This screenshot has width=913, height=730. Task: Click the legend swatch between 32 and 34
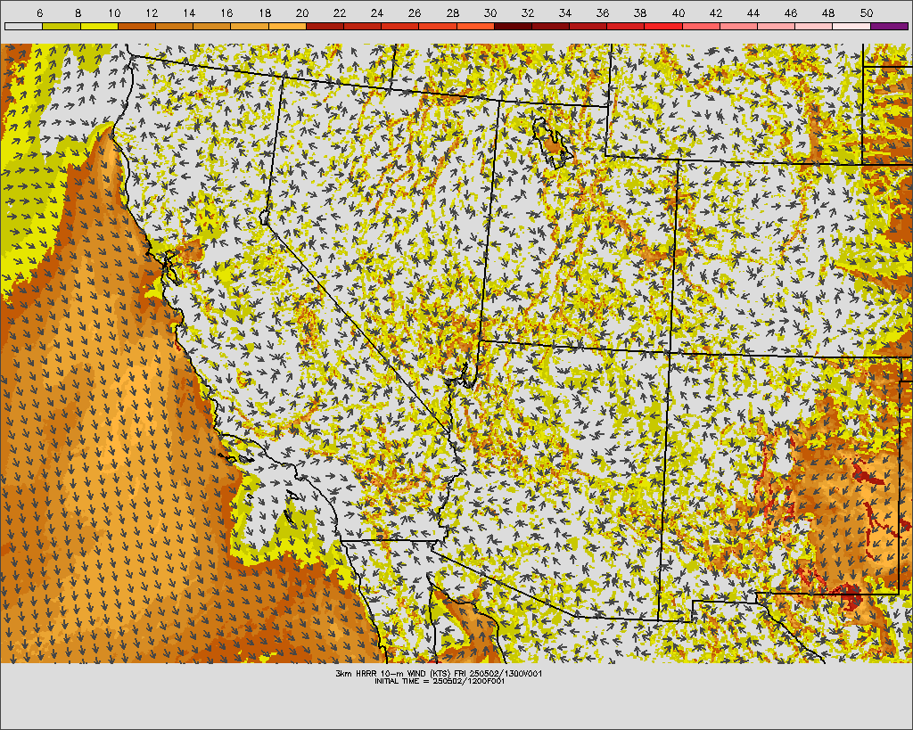550,26
